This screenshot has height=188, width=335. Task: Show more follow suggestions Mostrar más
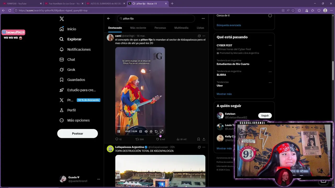click(x=224, y=149)
